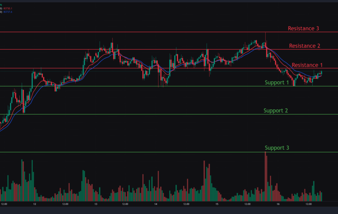The height and width of the screenshot is (214, 338).
Task: Click the Support 2 label
Action: point(276,111)
